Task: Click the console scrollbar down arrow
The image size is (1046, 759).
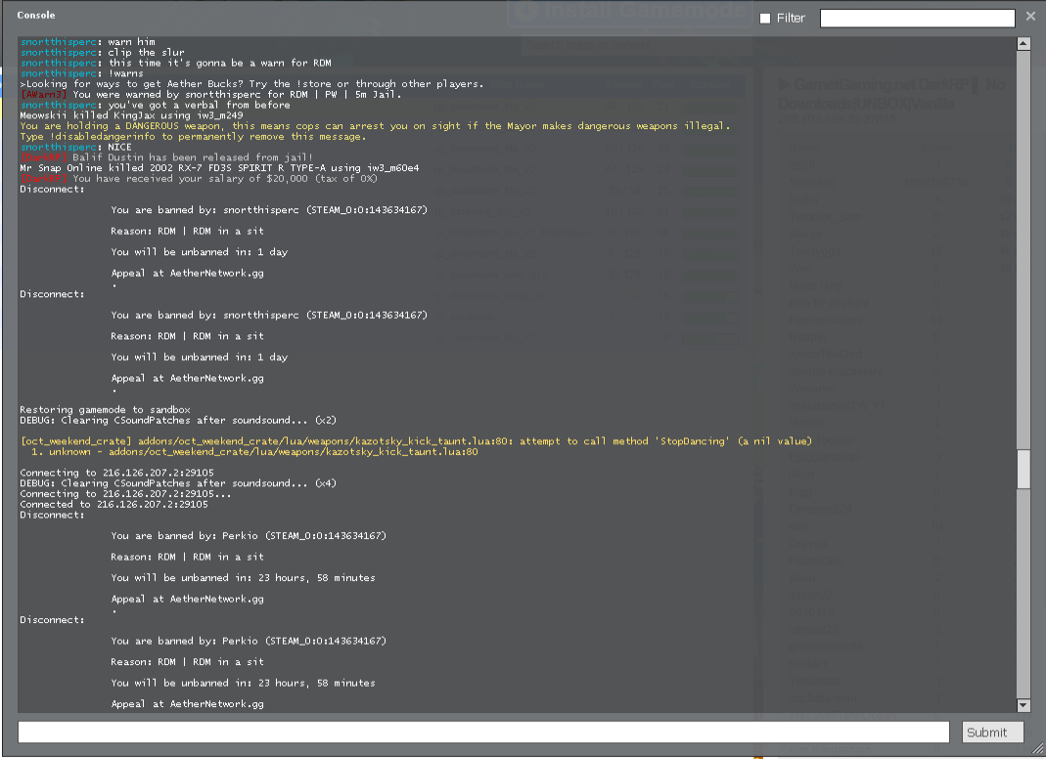Action: tap(1023, 705)
